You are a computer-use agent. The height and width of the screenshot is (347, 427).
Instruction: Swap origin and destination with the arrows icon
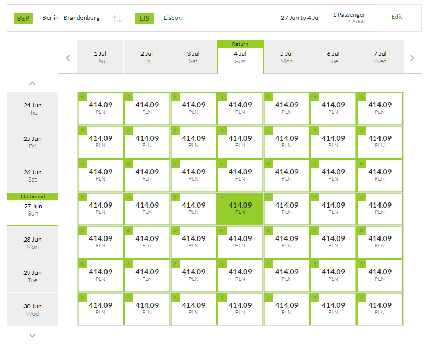[x=117, y=19]
